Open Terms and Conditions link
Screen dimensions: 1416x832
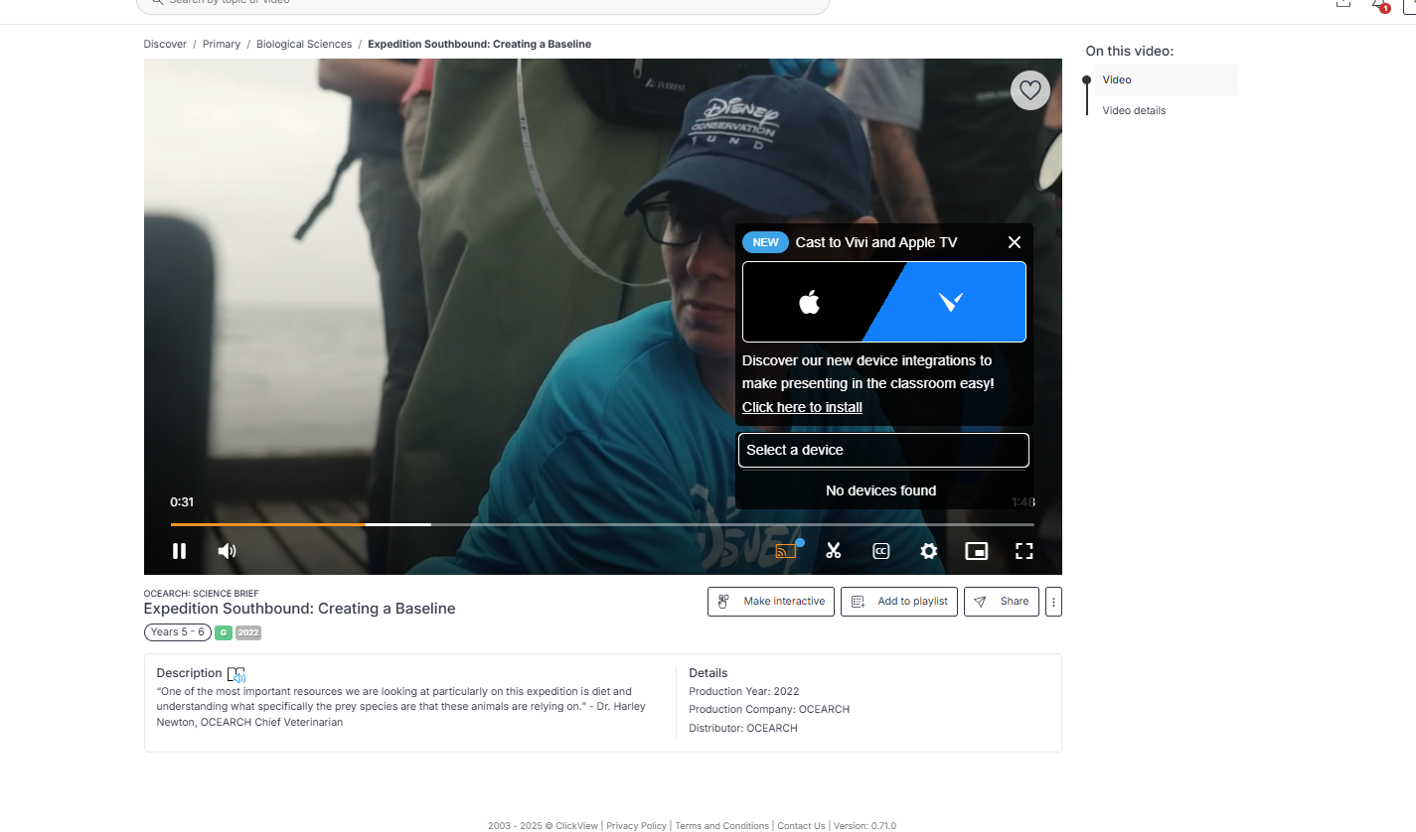click(x=722, y=826)
